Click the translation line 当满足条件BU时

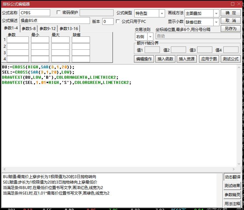coord(53,188)
